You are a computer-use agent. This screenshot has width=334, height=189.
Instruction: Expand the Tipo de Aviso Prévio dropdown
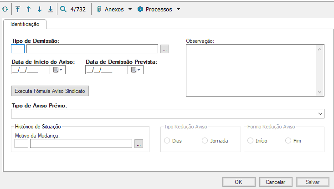click(x=320, y=113)
